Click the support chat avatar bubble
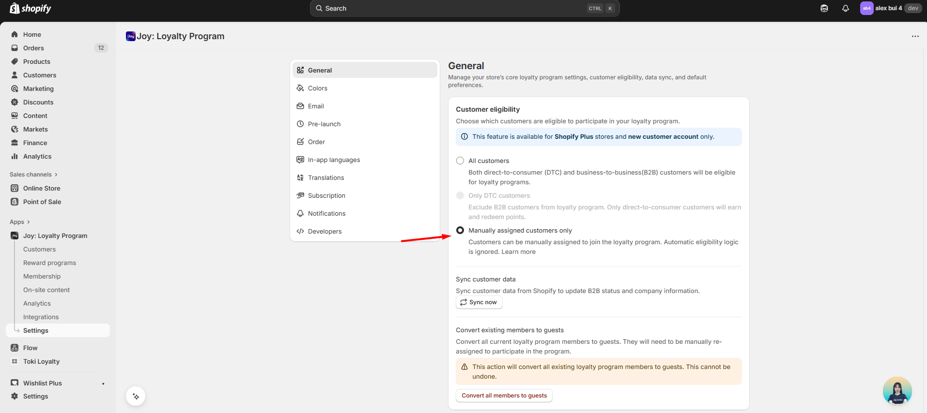 (897, 391)
